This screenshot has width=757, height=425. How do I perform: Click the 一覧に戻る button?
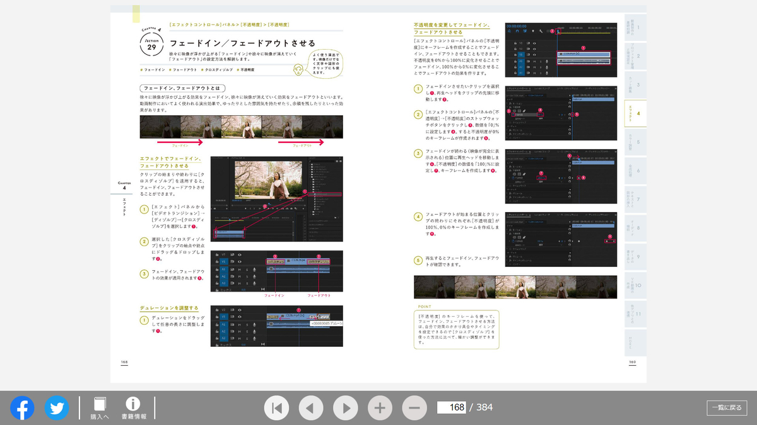pos(725,408)
